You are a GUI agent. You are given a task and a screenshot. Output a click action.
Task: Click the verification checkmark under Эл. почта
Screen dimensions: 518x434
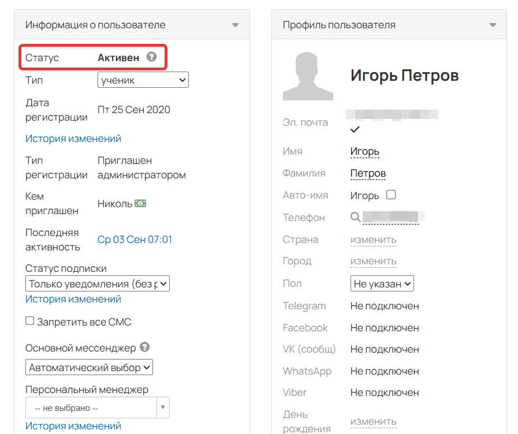tap(355, 130)
